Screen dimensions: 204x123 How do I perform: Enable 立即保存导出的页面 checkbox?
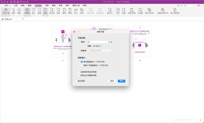tap(79, 72)
